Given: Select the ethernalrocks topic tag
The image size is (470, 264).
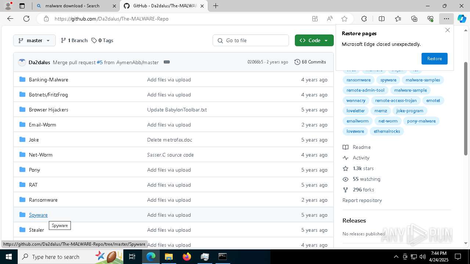Looking at the screenshot, I should pyautogui.click(x=387, y=131).
